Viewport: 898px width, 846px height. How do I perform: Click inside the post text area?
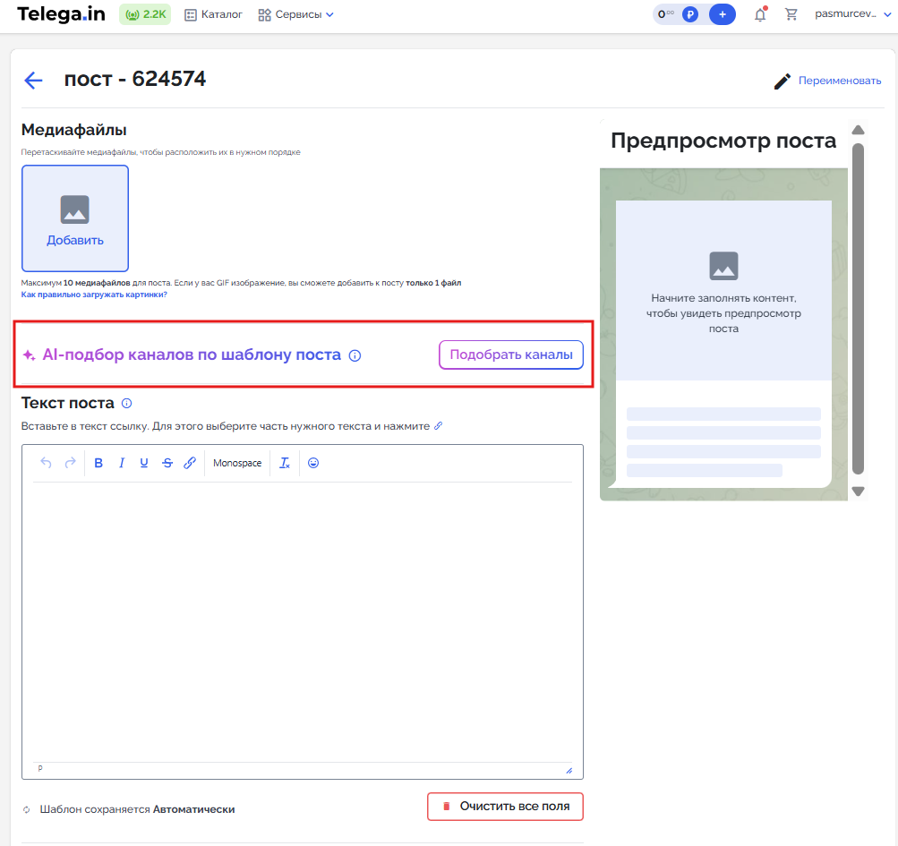pyautogui.click(x=303, y=618)
